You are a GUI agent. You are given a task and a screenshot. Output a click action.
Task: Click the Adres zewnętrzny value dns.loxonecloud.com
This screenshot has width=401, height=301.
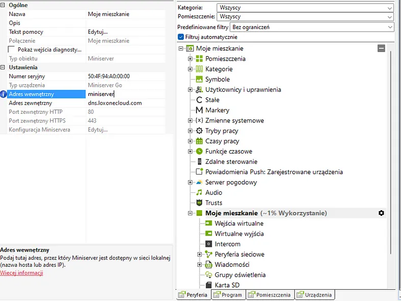[x=115, y=103]
